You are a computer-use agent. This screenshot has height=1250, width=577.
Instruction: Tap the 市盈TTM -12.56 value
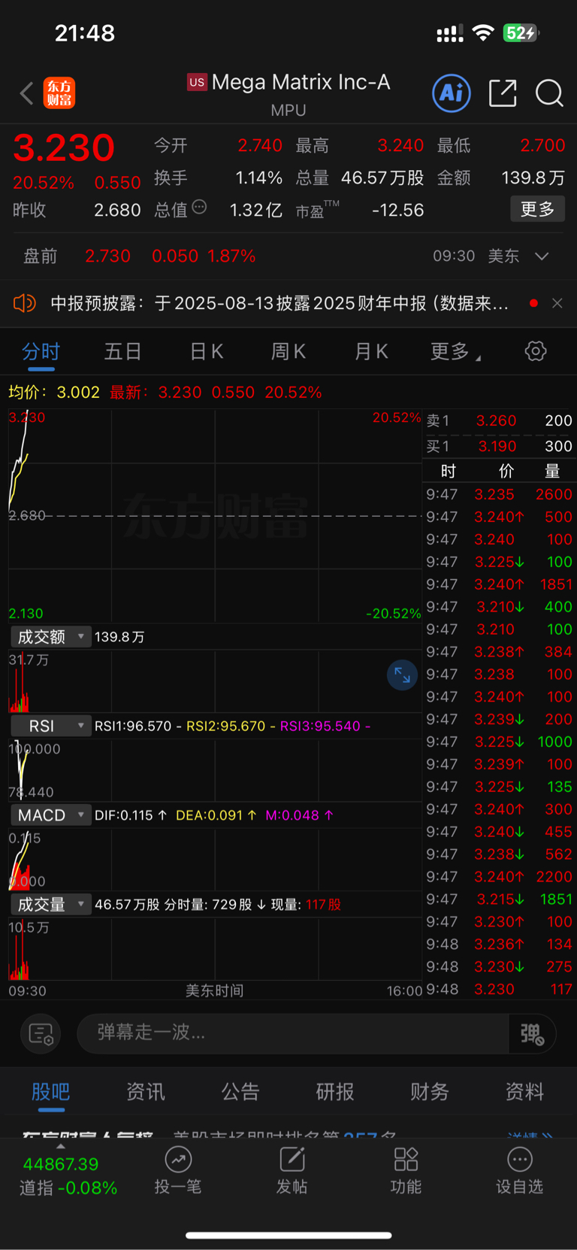coord(360,211)
